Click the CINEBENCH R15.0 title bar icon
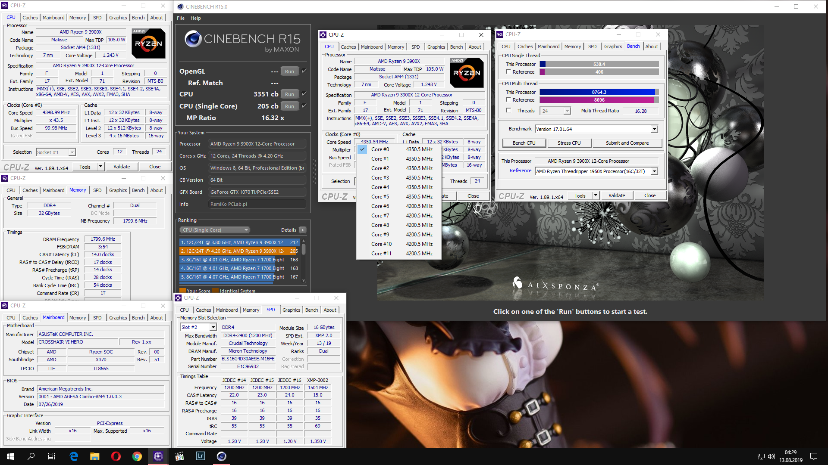The width and height of the screenshot is (828, 465). click(x=181, y=6)
